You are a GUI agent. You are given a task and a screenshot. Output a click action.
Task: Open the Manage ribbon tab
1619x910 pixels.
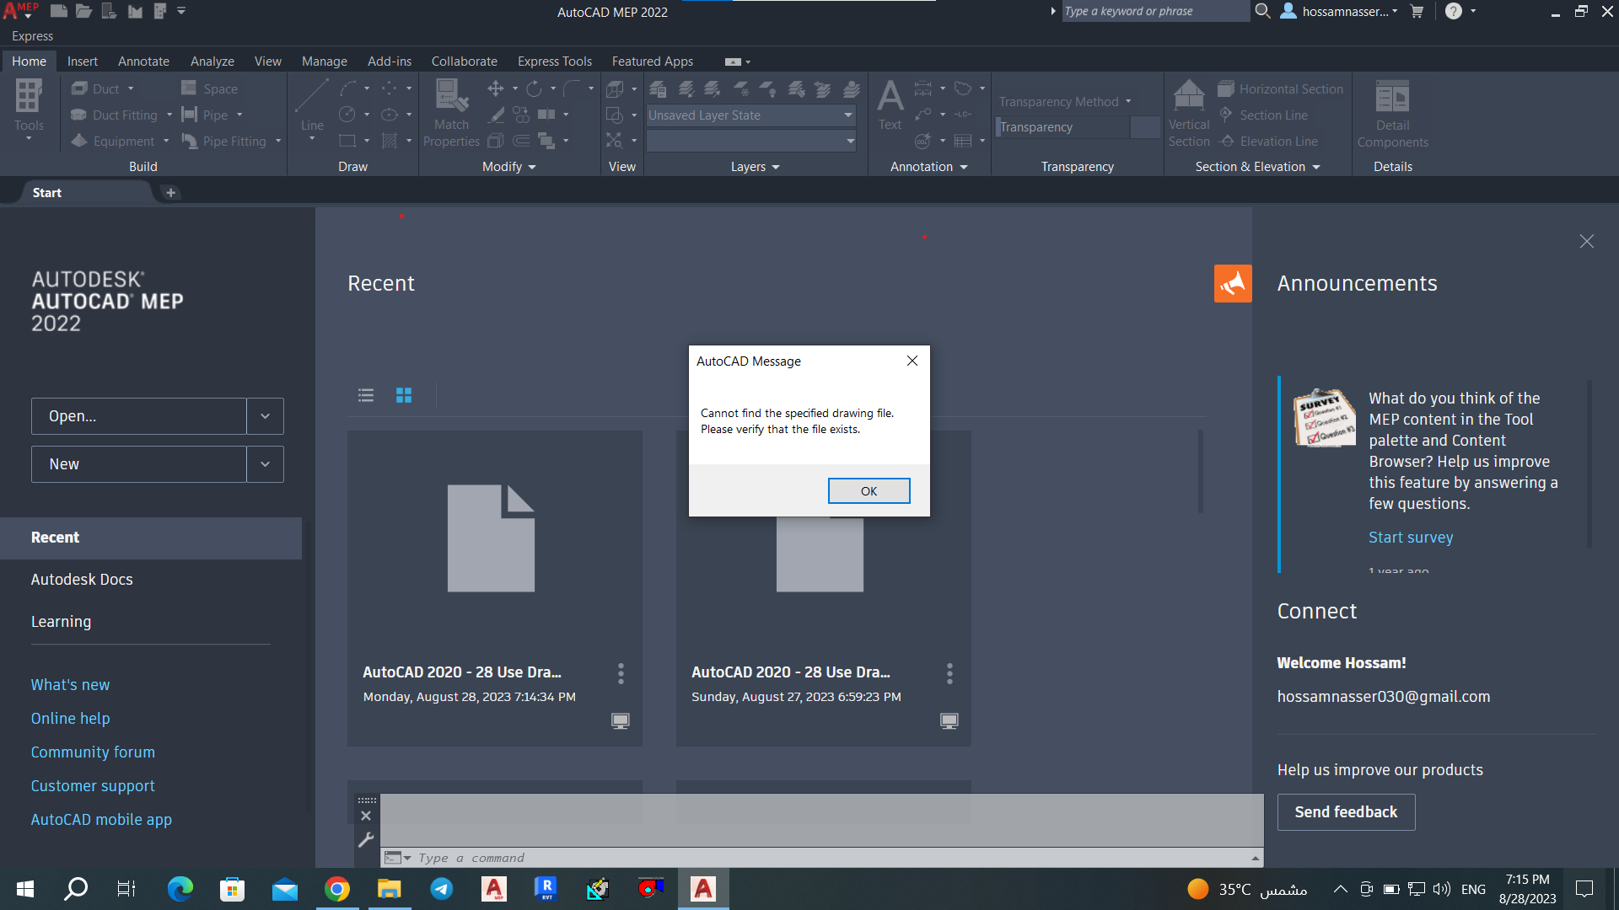pyautogui.click(x=324, y=61)
